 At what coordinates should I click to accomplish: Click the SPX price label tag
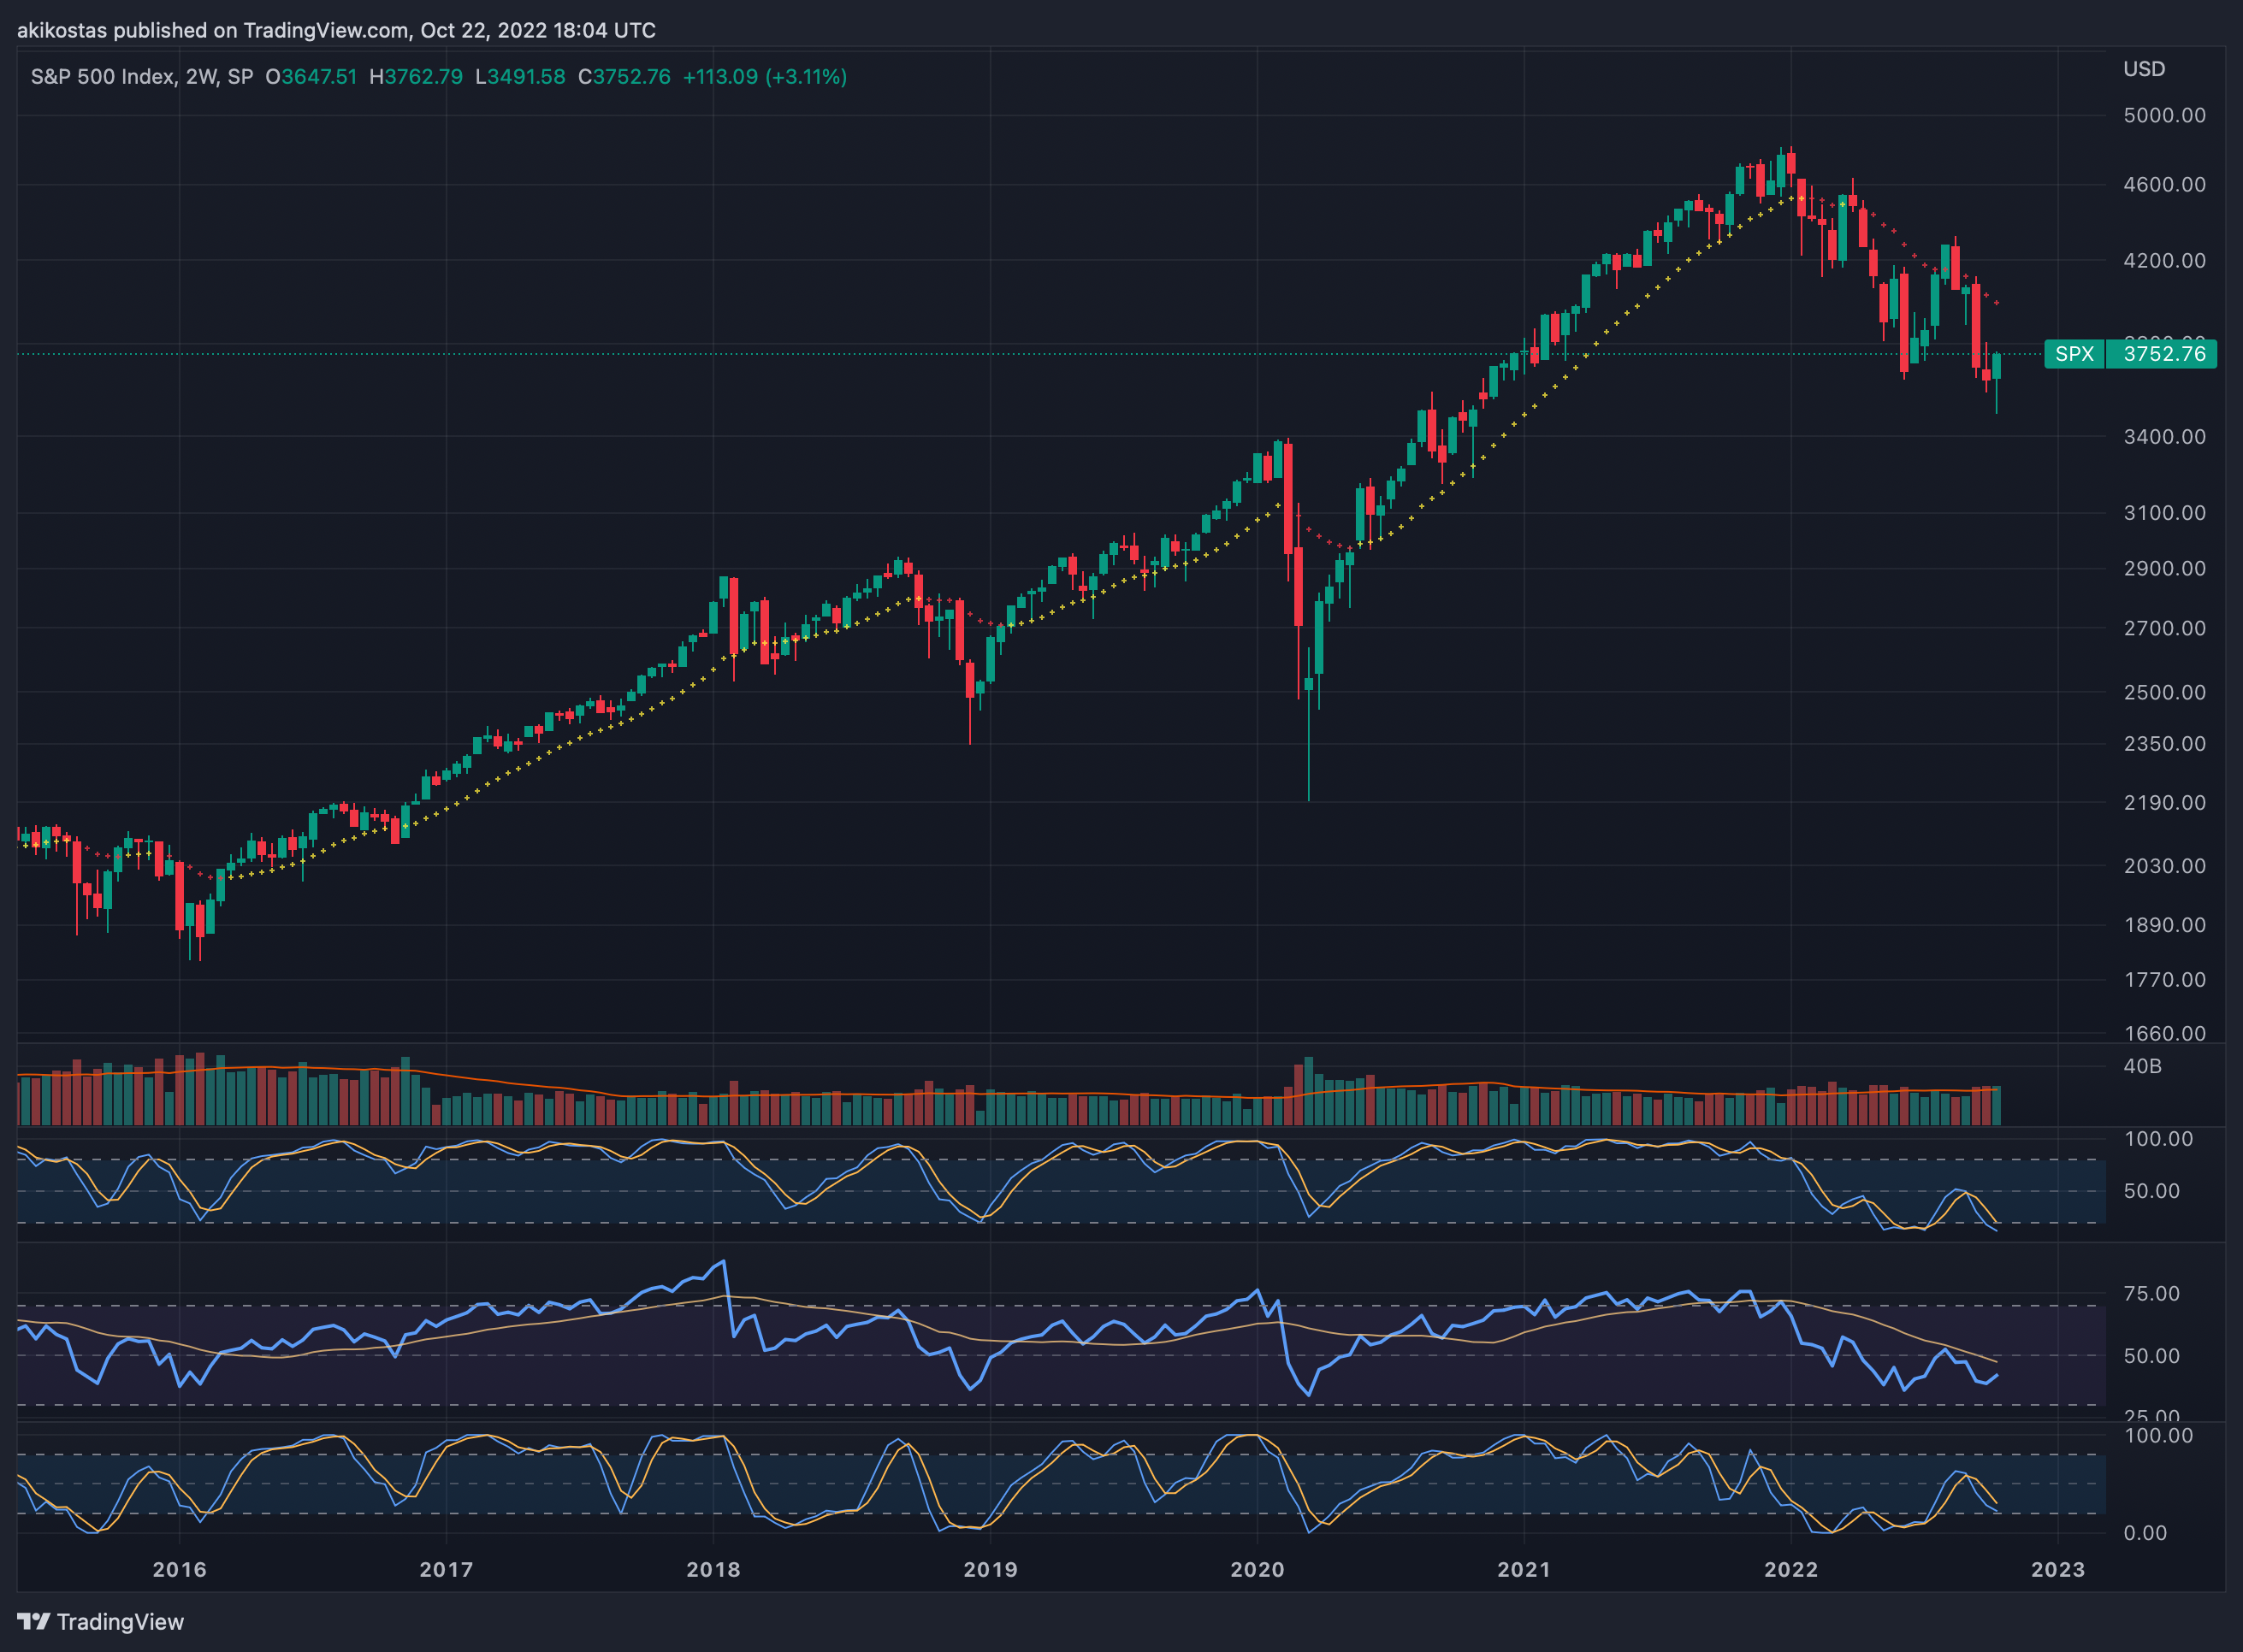pos(2074,354)
